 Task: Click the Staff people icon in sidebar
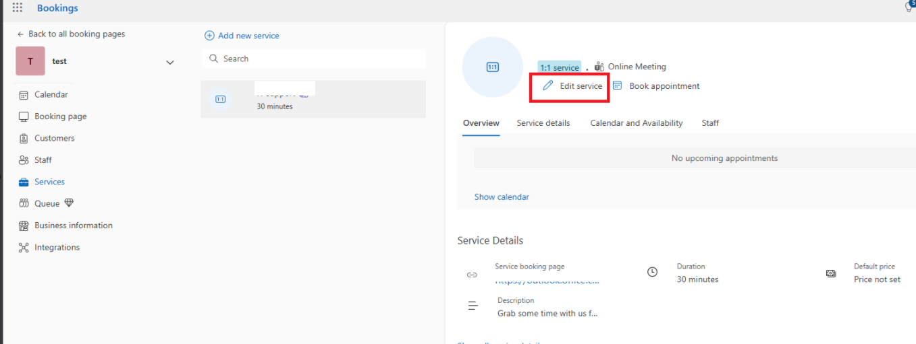tap(24, 160)
